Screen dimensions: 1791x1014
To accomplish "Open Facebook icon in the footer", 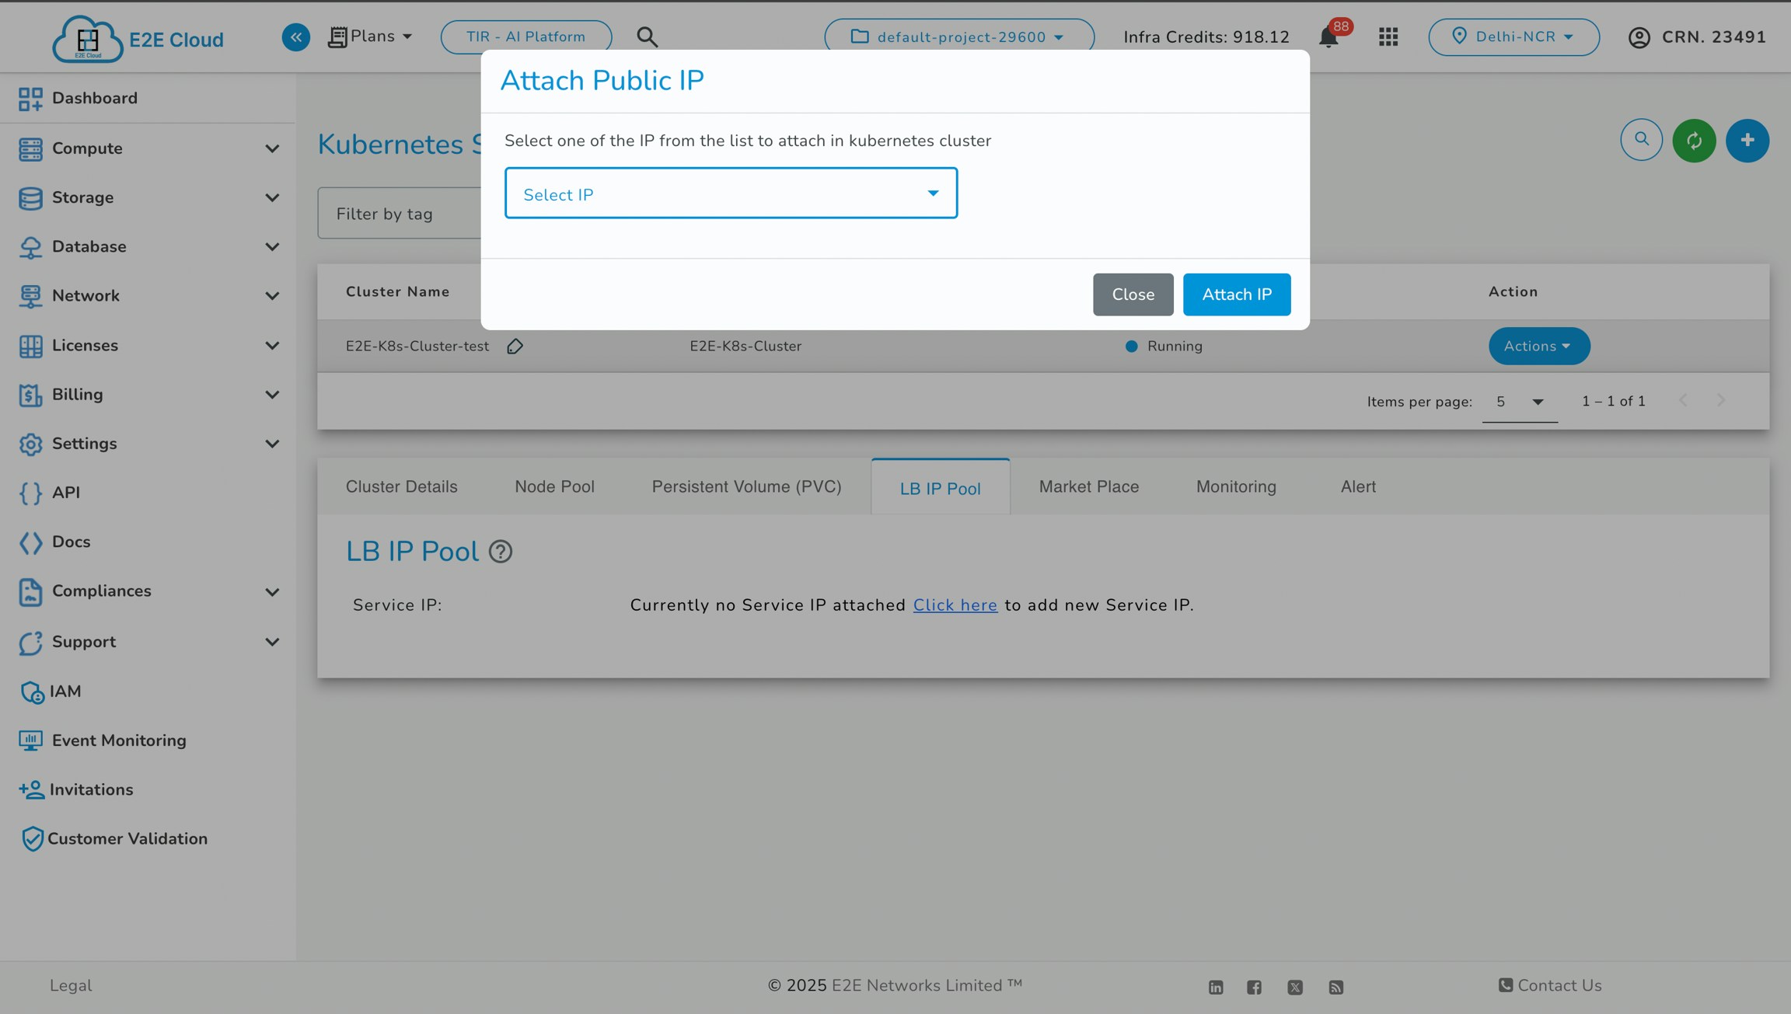I will coord(1254,987).
